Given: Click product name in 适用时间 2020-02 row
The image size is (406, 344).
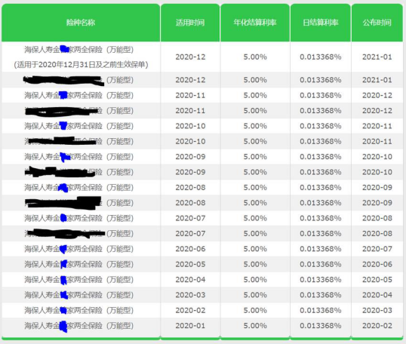Looking at the screenshot, I should (79, 310).
